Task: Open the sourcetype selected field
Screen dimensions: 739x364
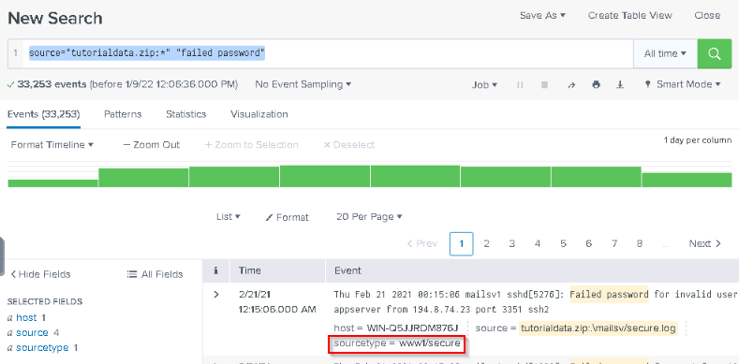Action: coord(42,348)
